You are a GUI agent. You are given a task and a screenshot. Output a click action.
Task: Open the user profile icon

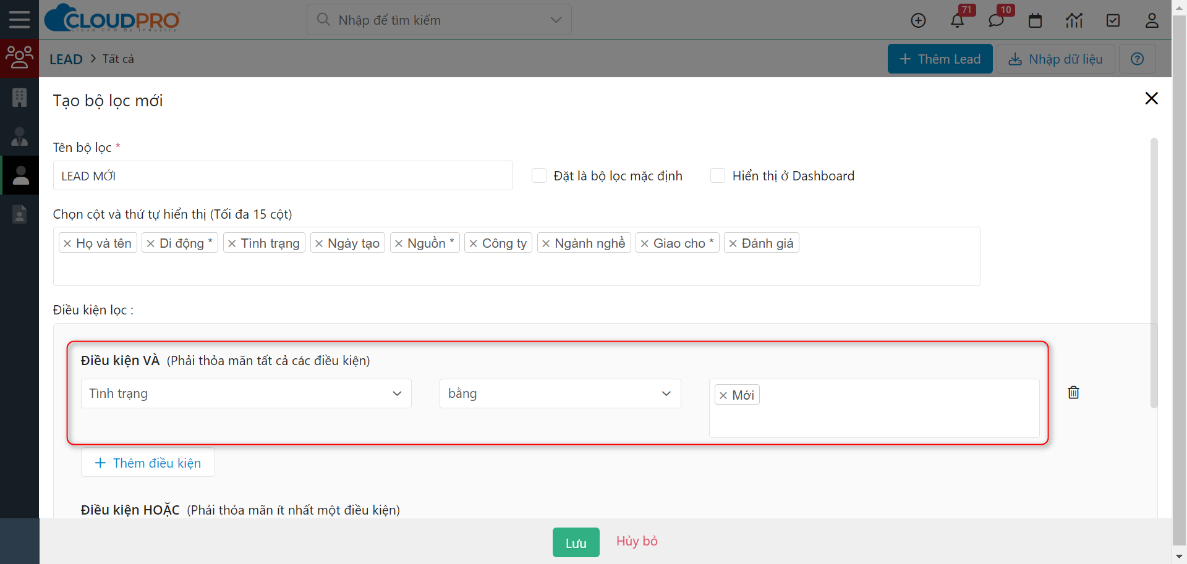(1152, 20)
